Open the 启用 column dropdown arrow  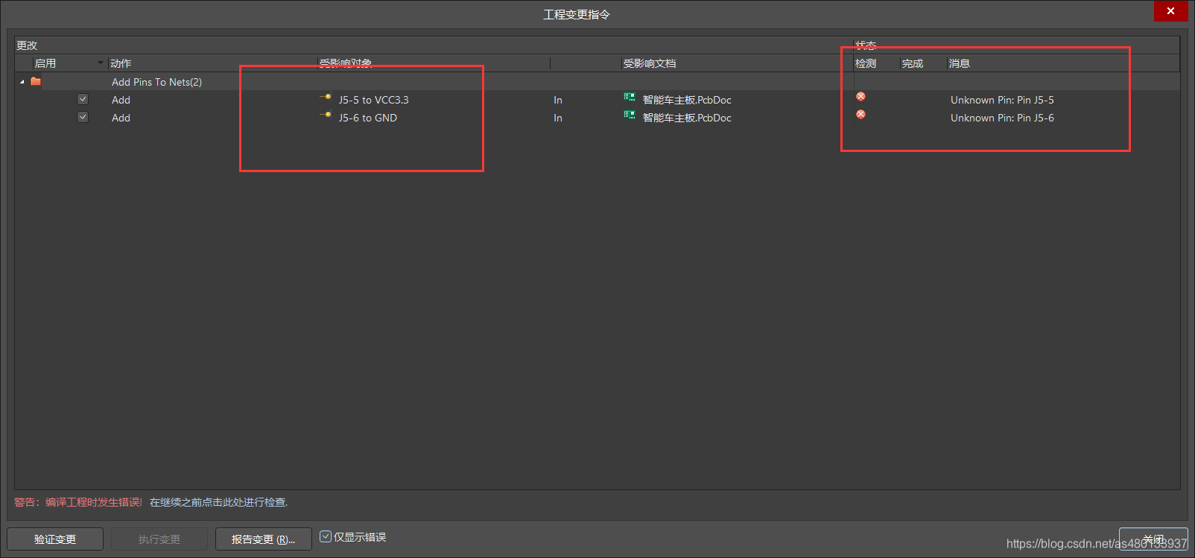pyautogui.click(x=100, y=63)
